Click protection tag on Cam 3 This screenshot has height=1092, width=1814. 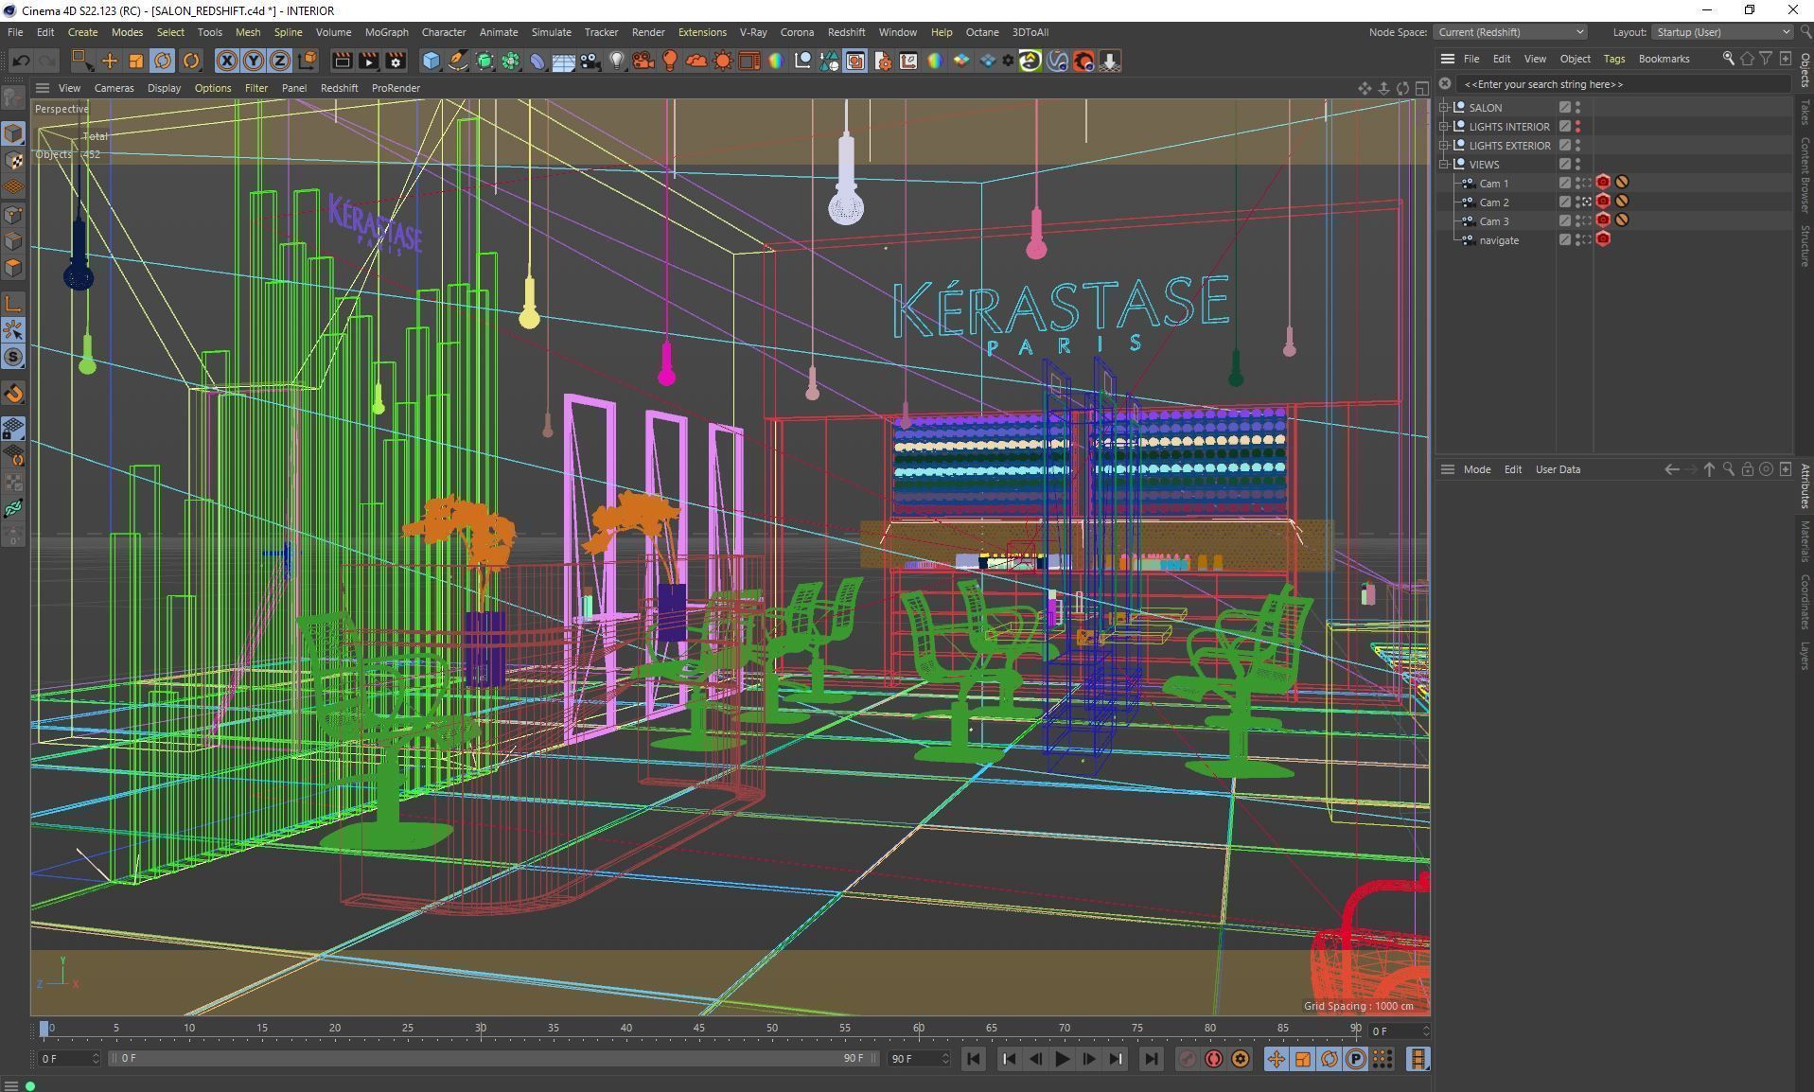[1622, 220]
